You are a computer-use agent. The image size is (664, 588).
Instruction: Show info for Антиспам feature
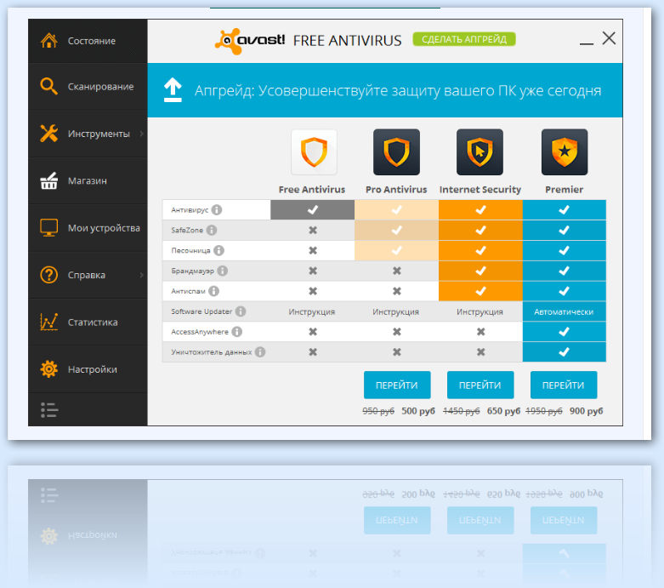(x=214, y=291)
